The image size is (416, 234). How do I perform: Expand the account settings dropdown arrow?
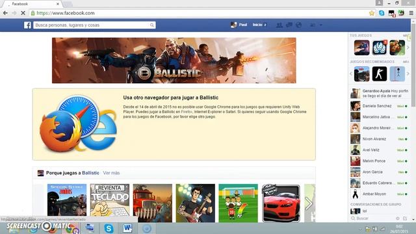[x=320, y=25]
